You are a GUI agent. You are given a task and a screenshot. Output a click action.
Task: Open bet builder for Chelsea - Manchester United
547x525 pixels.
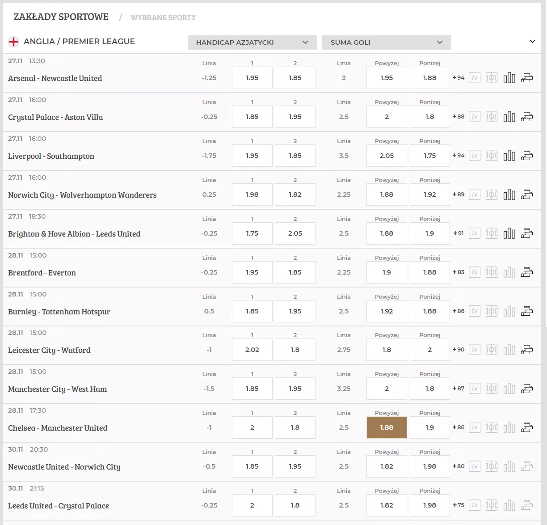[x=527, y=428]
